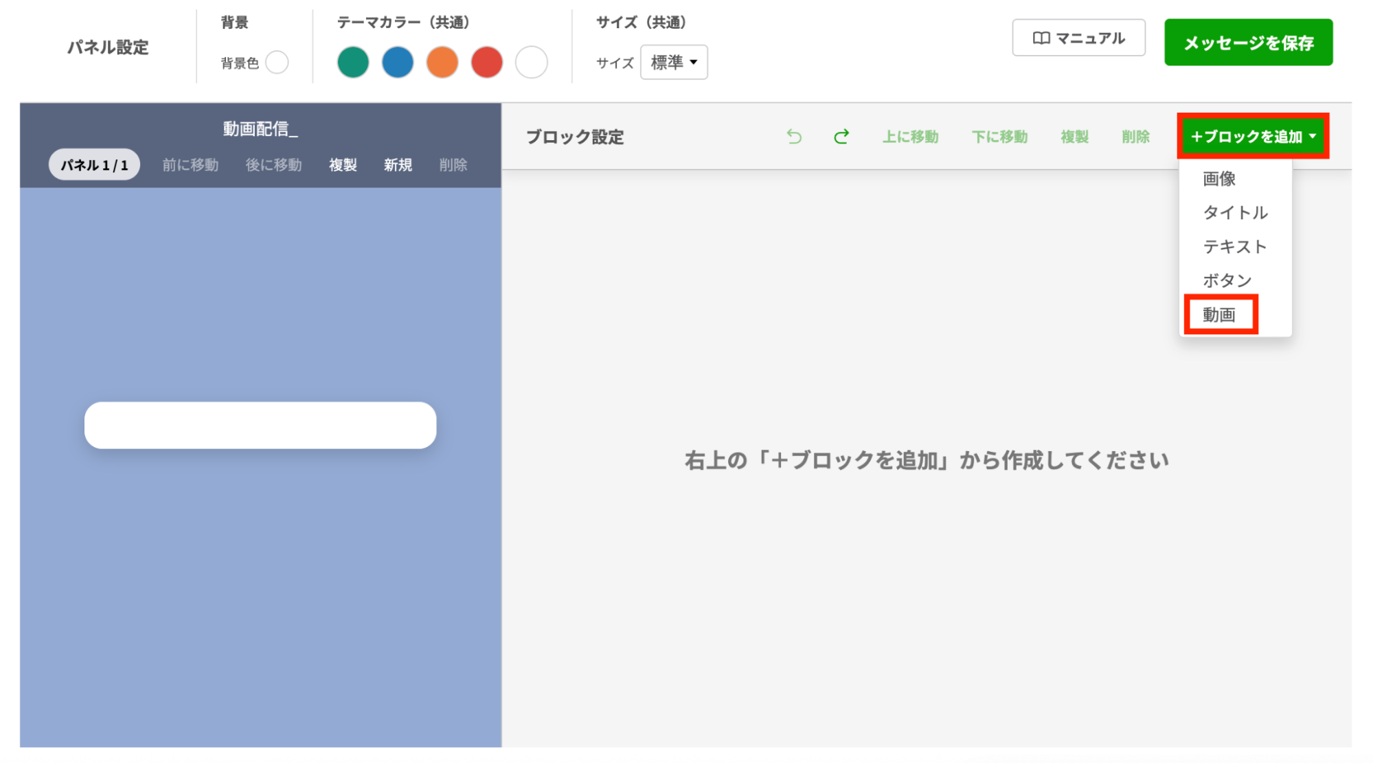Open the サイズ 標準 dropdown

coord(674,62)
